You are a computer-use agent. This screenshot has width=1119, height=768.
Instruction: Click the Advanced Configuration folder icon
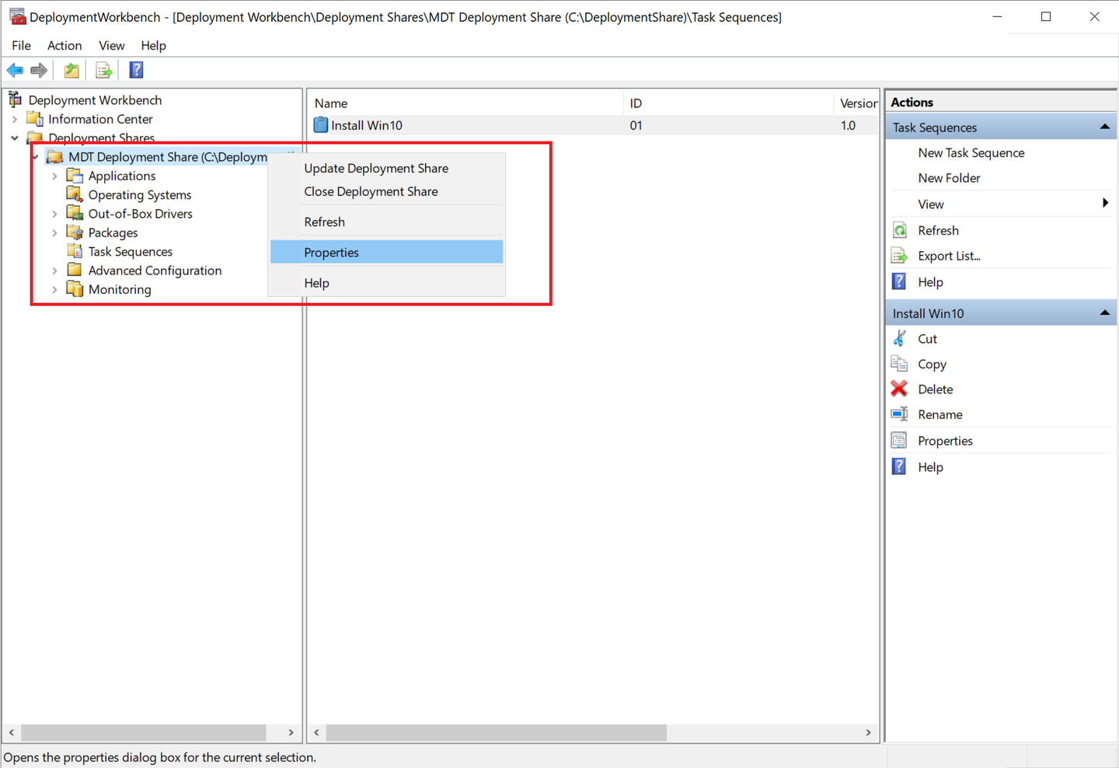click(75, 271)
